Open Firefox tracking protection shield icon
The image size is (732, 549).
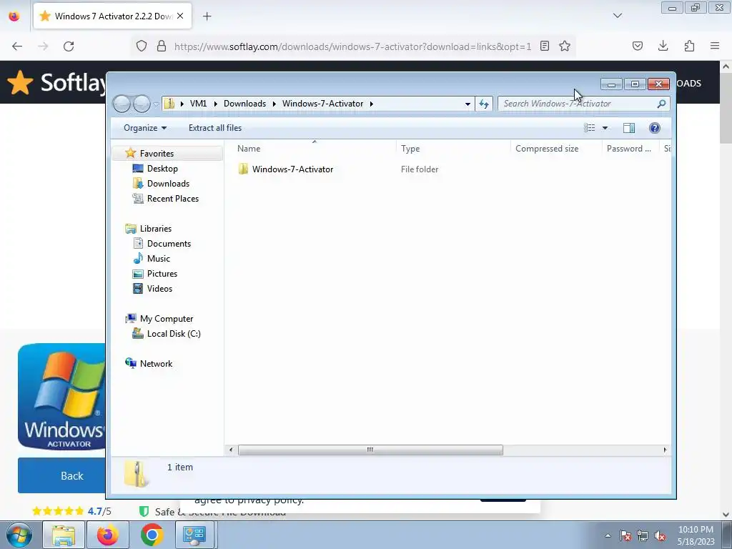point(142,46)
